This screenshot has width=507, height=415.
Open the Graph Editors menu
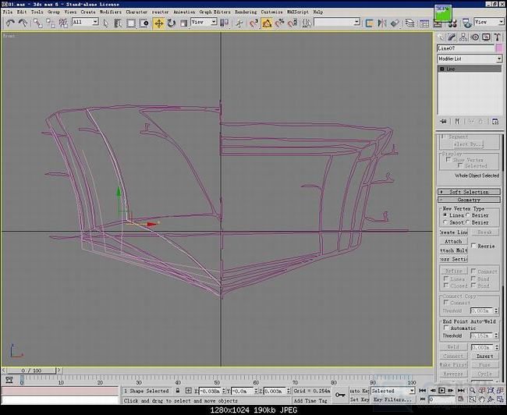click(214, 12)
